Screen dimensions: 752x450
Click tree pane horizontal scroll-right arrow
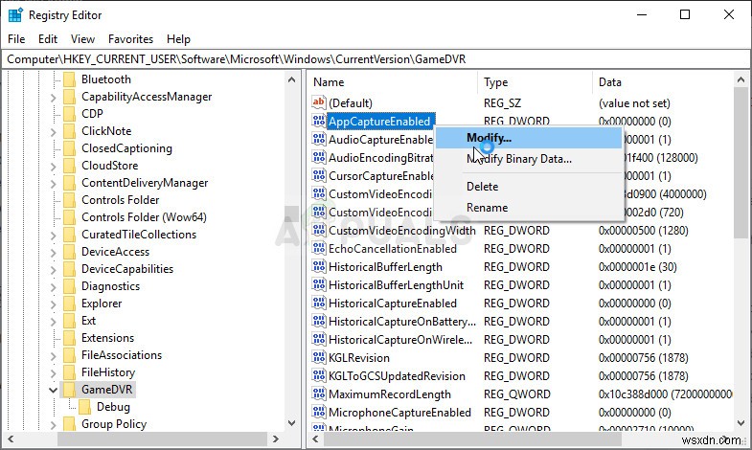(275, 439)
